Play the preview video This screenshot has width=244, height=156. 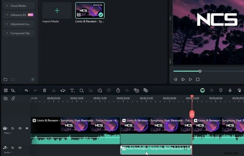point(190,79)
